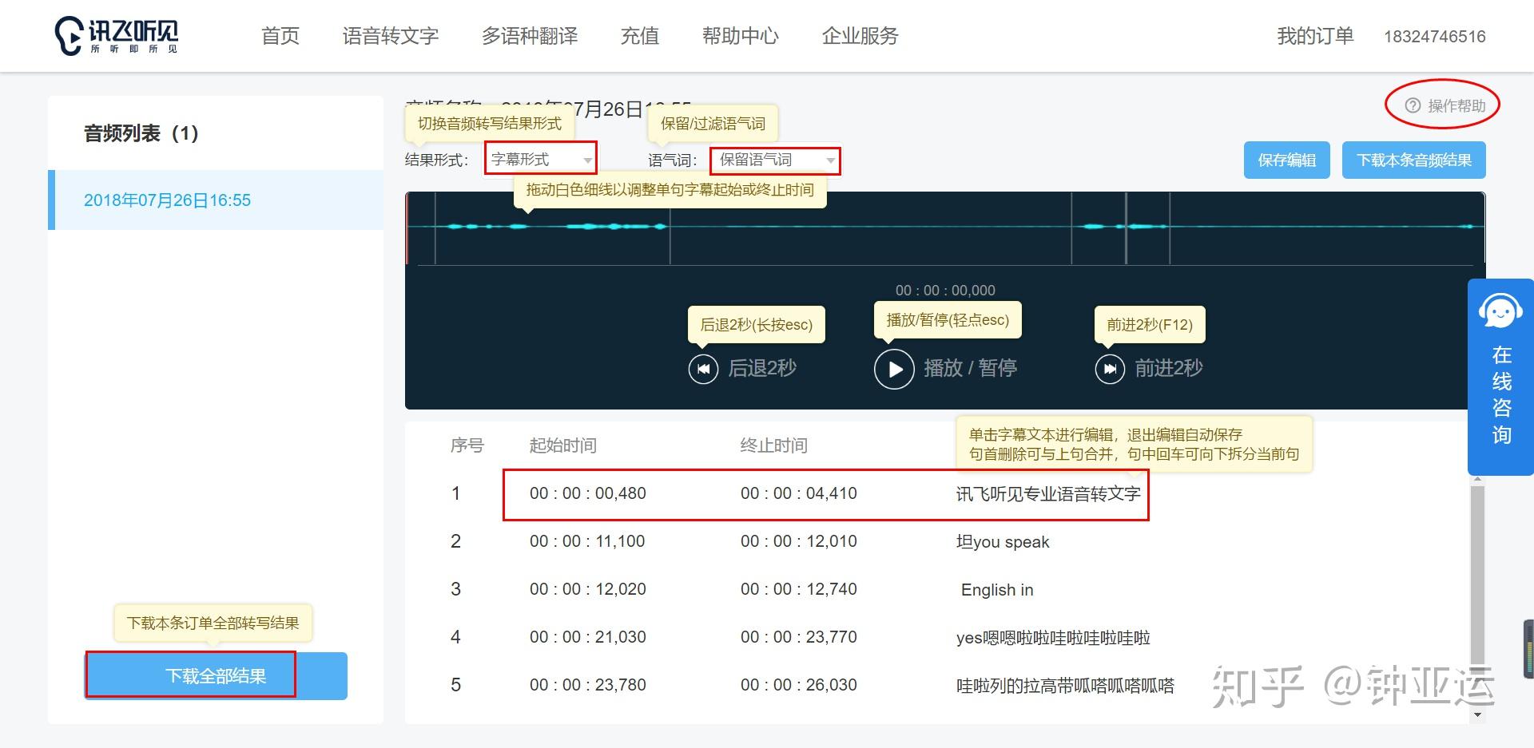
Task: Click end time 00:00:26,030
Action: pos(799,685)
